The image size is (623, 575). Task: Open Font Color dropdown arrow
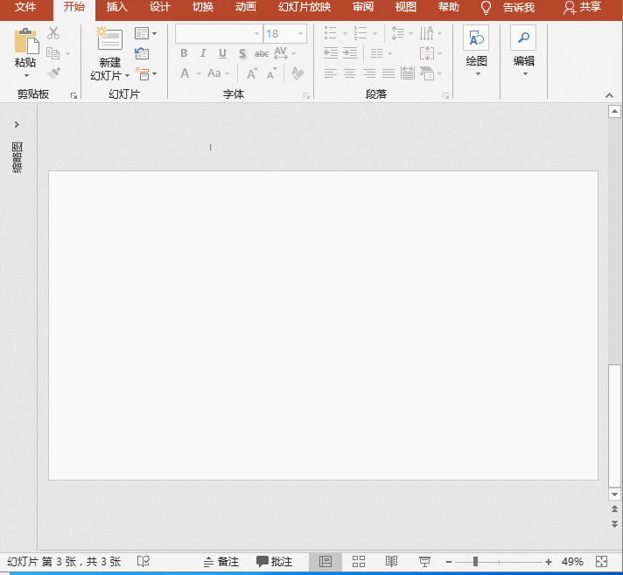pyautogui.click(x=199, y=73)
